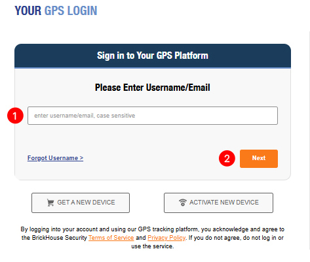Open the Privacy Policy link
This screenshot has width=310, height=262.
click(166, 238)
